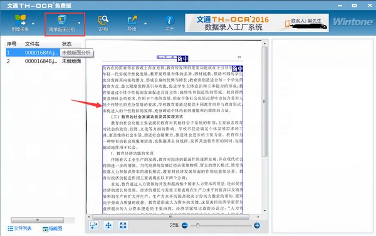Activate the pan move tool icon
The image size is (376, 236).
108,225
